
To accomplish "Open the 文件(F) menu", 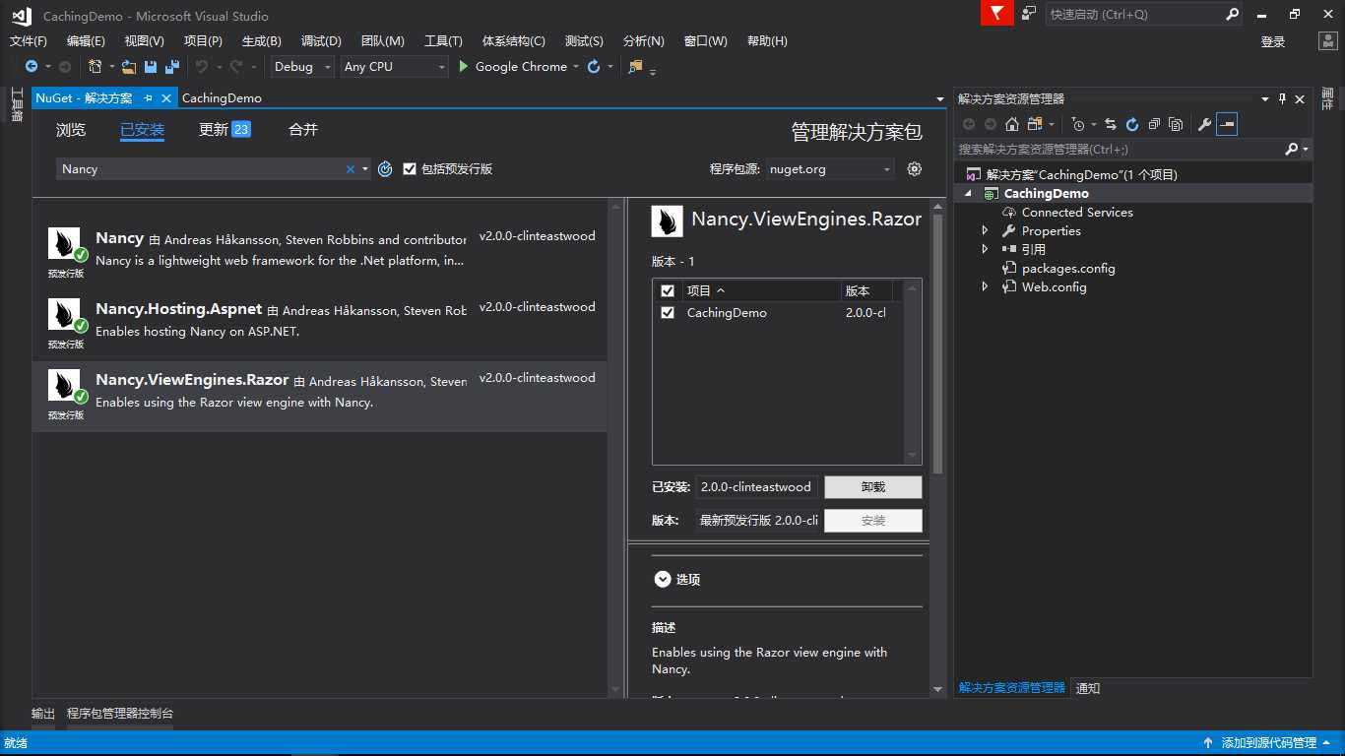I will pos(29,41).
